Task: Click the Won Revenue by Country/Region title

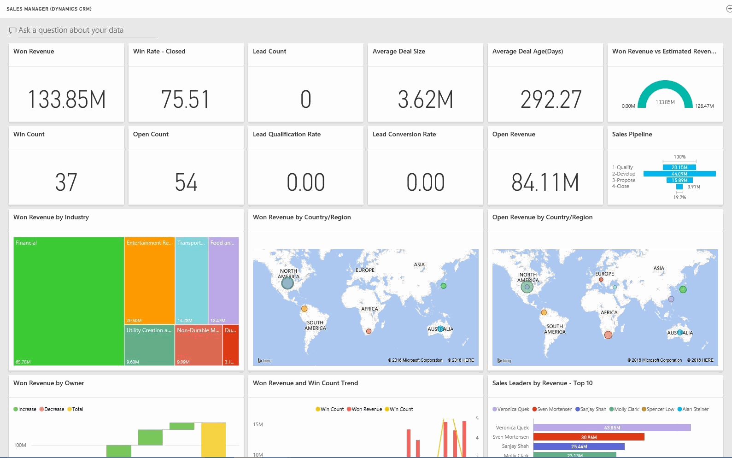Action: point(302,217)
